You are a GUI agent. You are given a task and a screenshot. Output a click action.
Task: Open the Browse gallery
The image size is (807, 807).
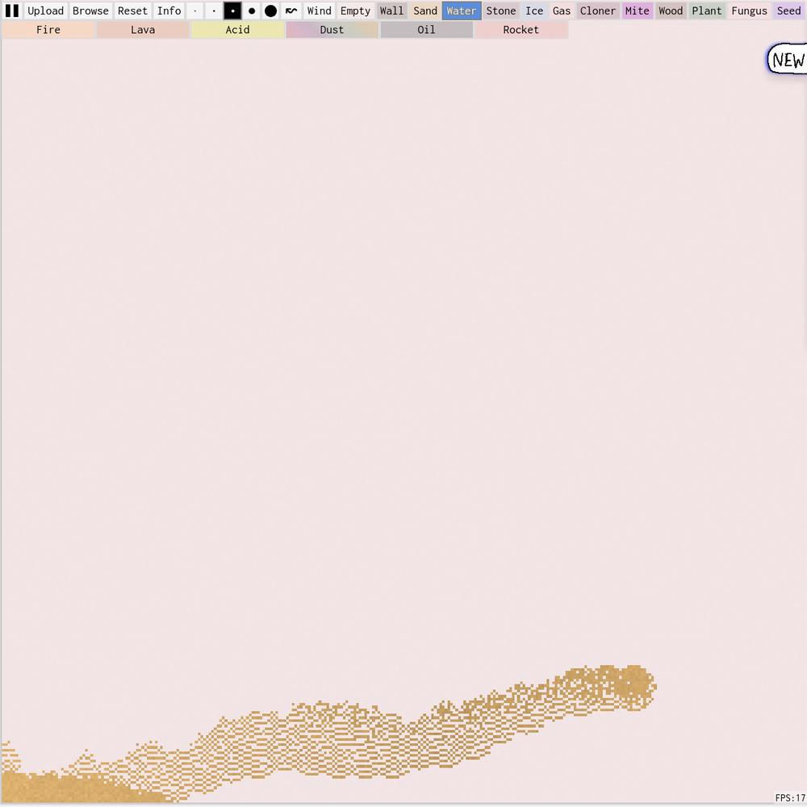point(90,10)
